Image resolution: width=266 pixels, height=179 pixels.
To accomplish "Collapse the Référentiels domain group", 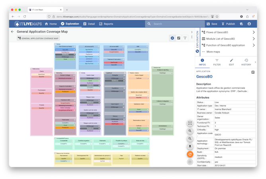I will (x=31, y=69).
